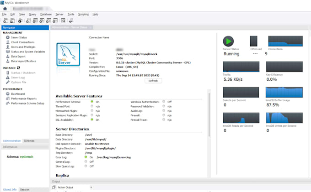311x192 pixels.
Task: Open the object inspector toolbar icon
Action: point(20,21)
